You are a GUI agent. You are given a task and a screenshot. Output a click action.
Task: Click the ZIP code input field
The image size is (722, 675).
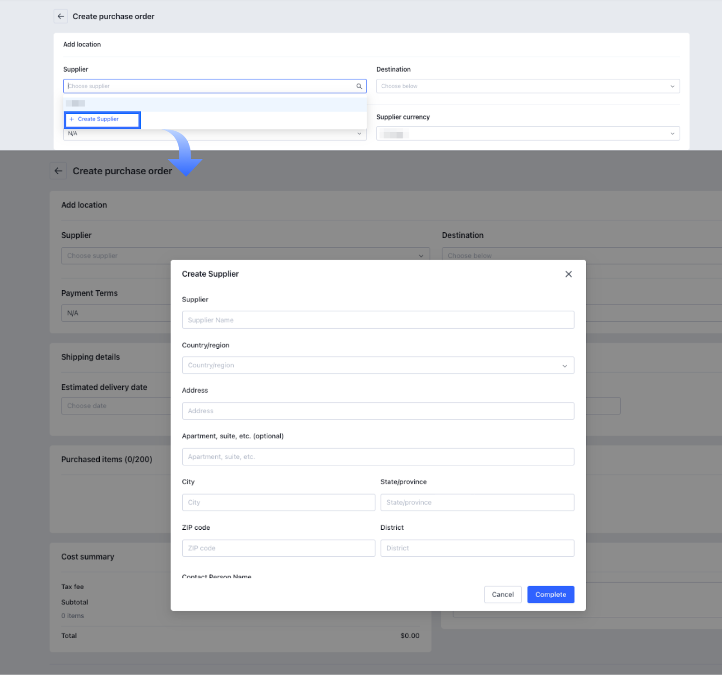pos(278,548)
